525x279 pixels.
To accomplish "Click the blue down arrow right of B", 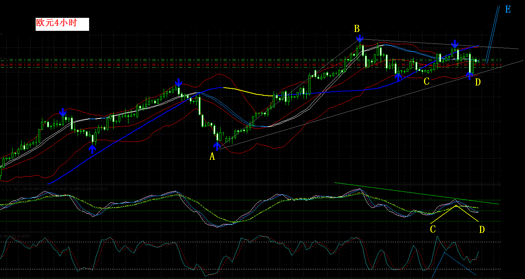I will tap(455, 44).
